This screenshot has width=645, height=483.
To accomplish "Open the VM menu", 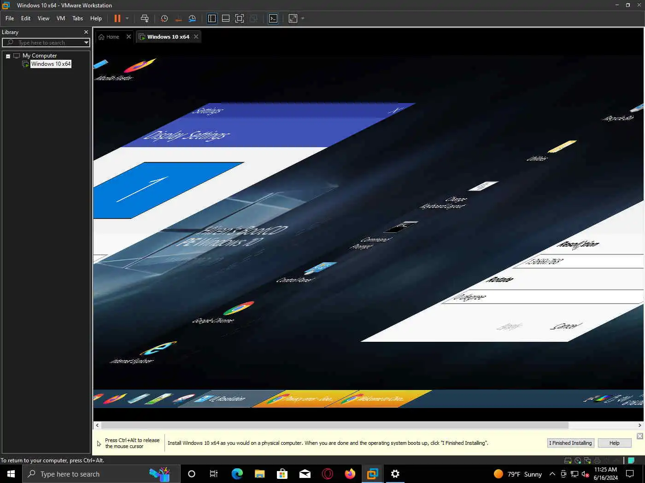I will click(61, 18).
